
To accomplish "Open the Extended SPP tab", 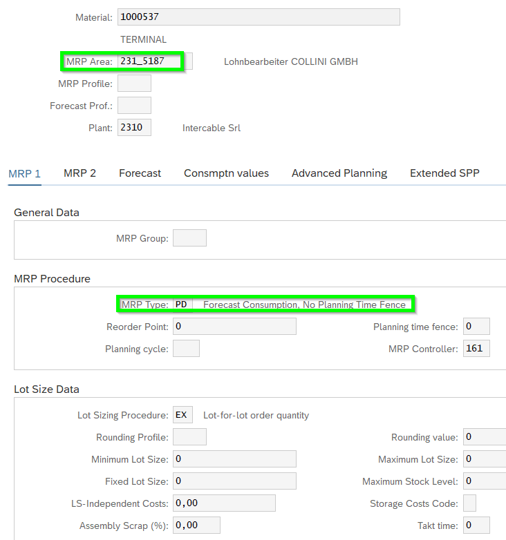I will click(x=444, y=173).
